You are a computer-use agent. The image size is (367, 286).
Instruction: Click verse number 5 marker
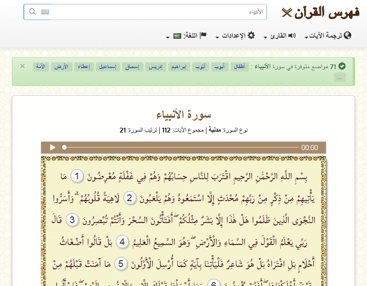[121, 263]
